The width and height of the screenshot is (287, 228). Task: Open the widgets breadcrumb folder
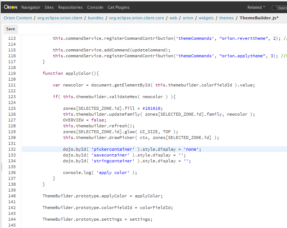click(x=206, y=18)
